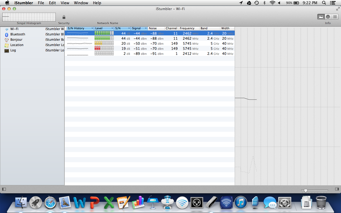Adjust the zoom slider in the bottom bar
341x213 pixels.
[x=306, y=191]
